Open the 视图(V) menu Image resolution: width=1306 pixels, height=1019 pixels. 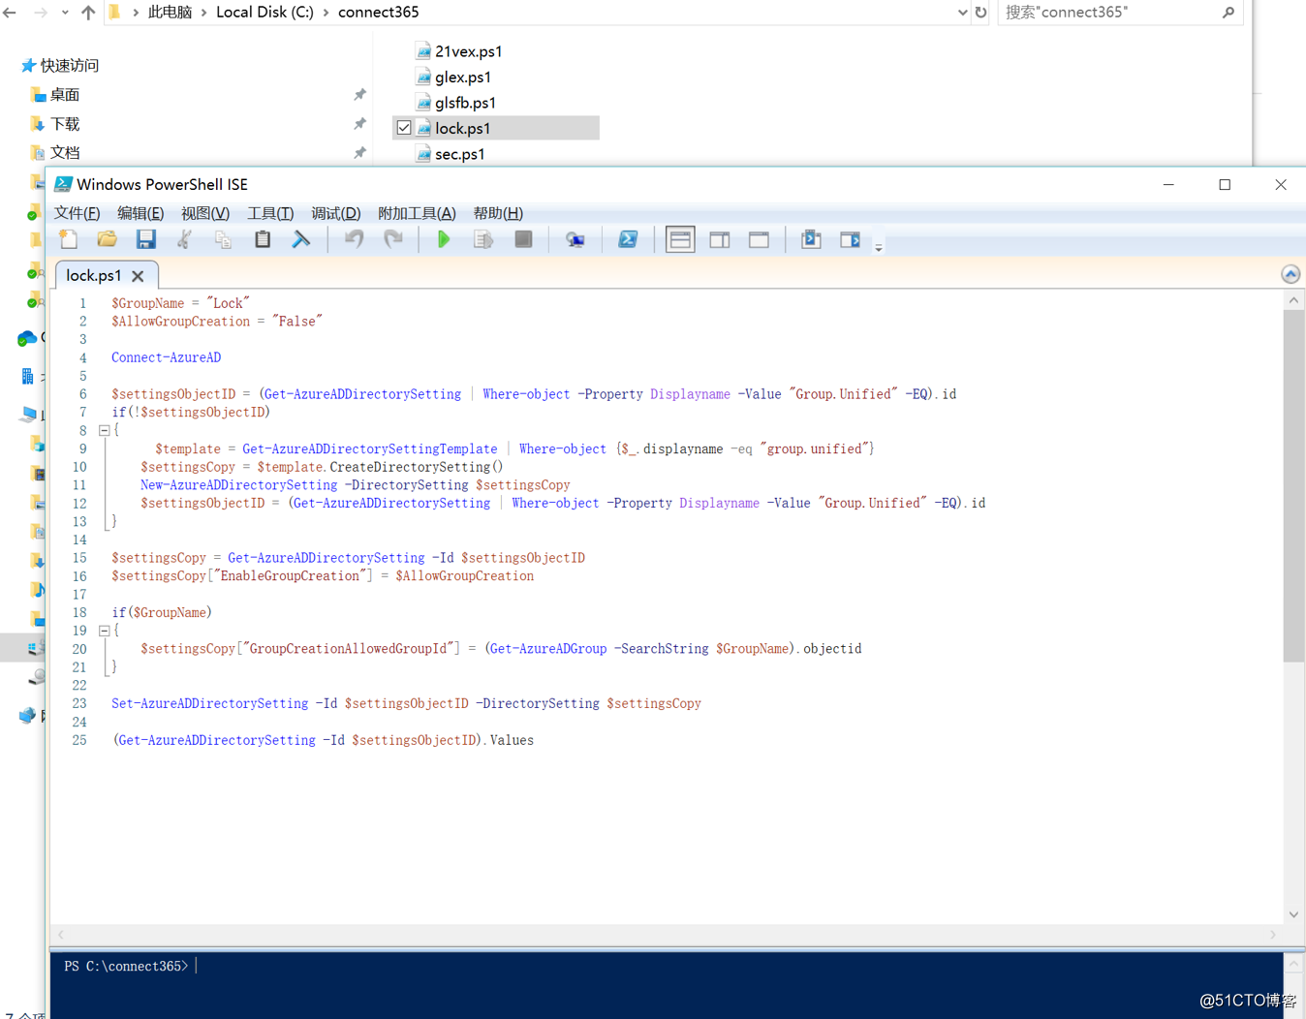pyautogui.click(x=205, y=213)
